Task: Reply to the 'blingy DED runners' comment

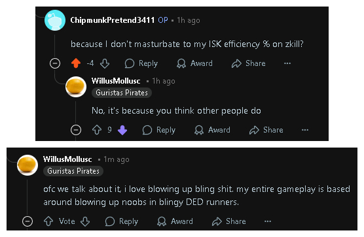Action: point(121,221)
